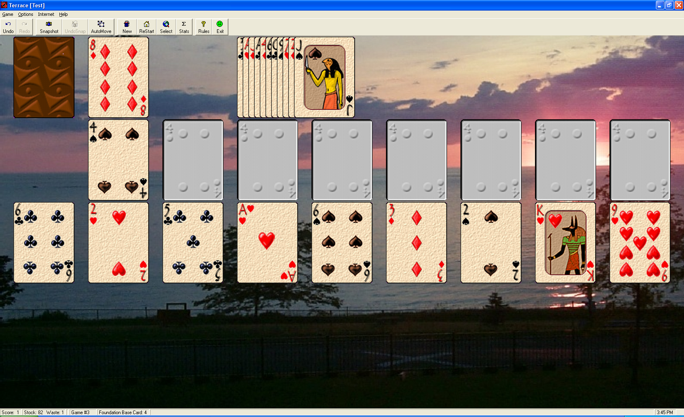Viewport: 684px width, 417px height.
Task: Click the ReStart toolbar icon
Action: coord(147,27)
